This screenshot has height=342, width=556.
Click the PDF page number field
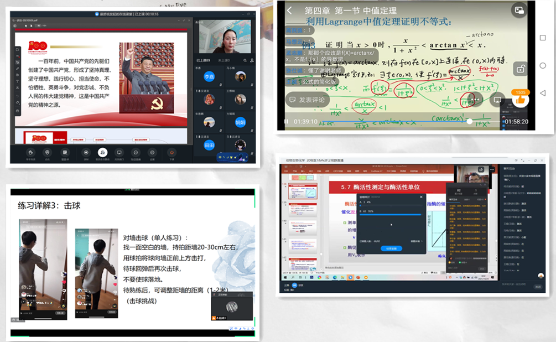(39, 26)
